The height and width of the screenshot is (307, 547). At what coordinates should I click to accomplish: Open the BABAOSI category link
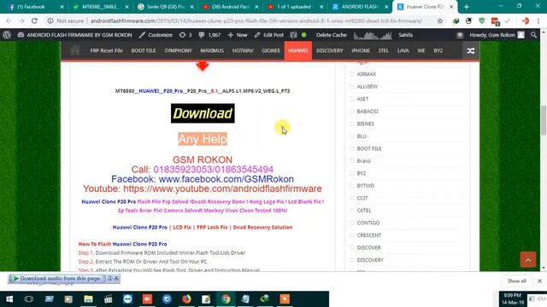click(x=368, y=112)
